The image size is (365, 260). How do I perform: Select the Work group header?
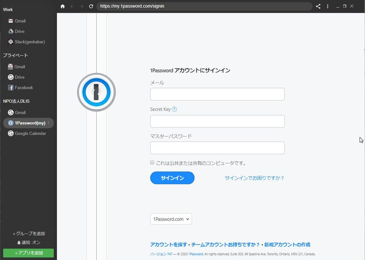coord(8,10)
